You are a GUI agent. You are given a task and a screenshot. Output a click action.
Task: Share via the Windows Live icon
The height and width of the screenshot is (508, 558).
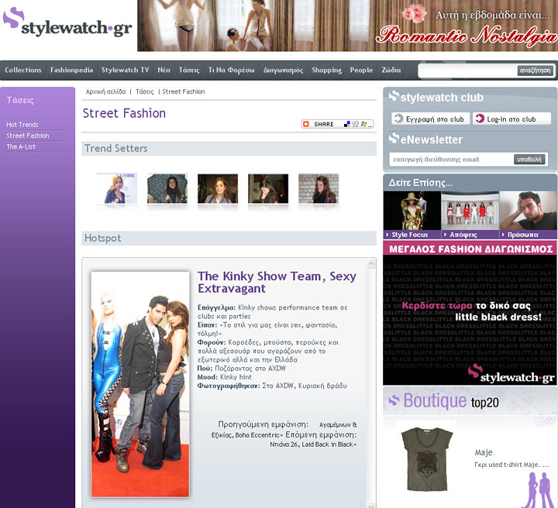tap(363, 124)
